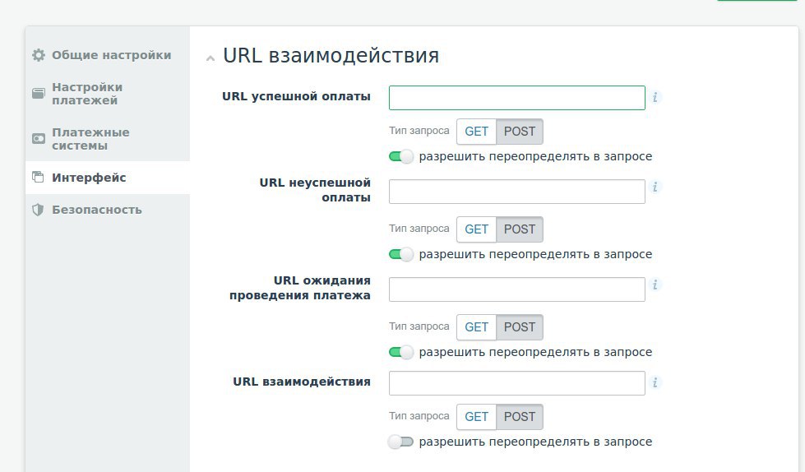
Task: Click the window icon beside Интерфейс
Action: point(38,177)
